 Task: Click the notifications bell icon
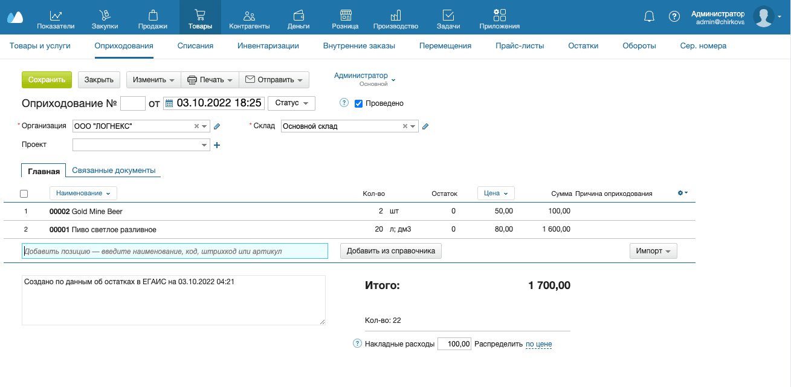point(649,16)
